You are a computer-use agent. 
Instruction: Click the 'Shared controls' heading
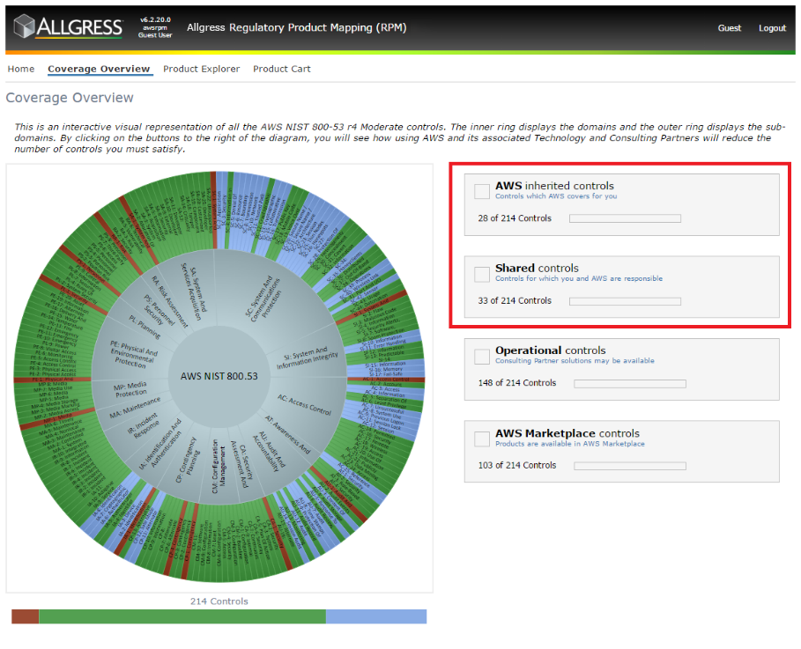coord(537,268)
